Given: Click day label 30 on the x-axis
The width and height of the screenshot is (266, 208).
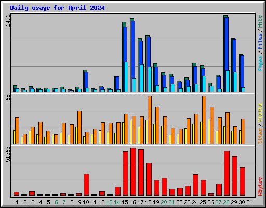Looking at the screenshot, I should tap(242, 202).
